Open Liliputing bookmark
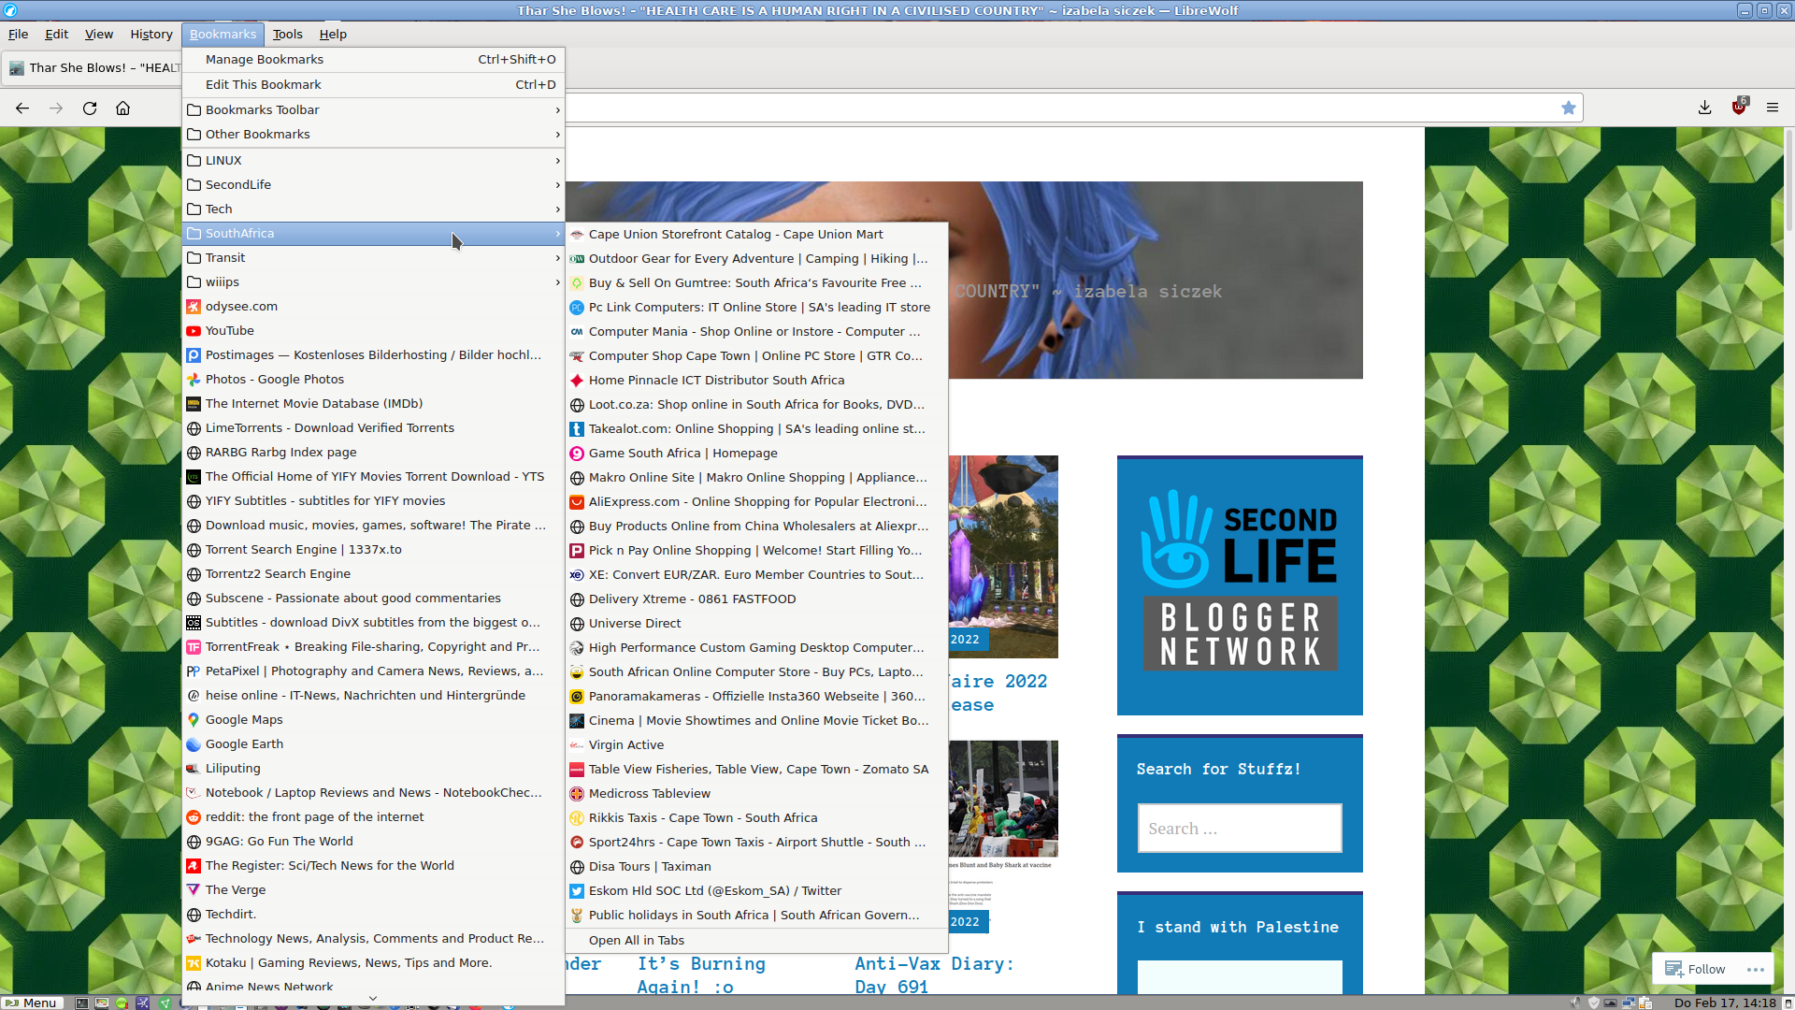 (374, 769)
